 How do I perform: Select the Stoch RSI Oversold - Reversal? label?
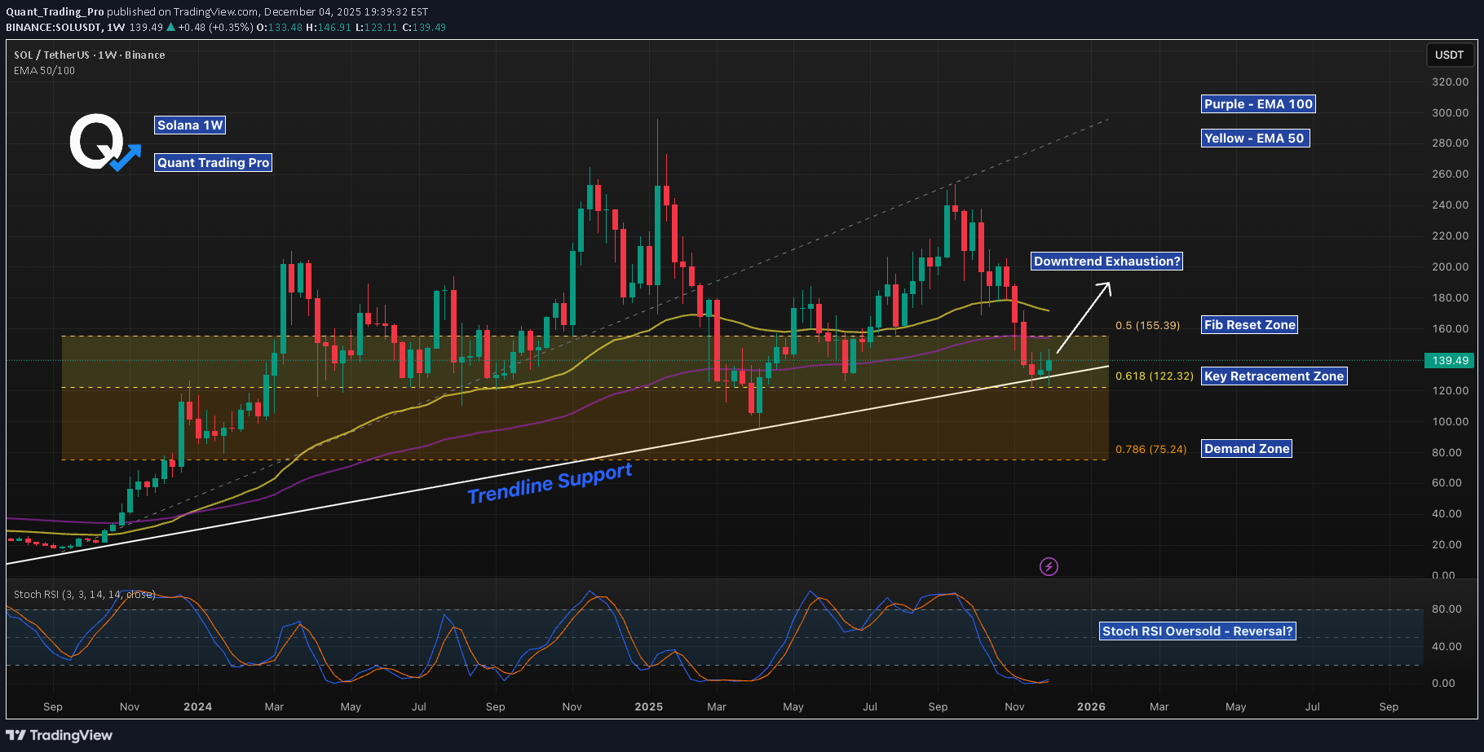pos(1197,631)
